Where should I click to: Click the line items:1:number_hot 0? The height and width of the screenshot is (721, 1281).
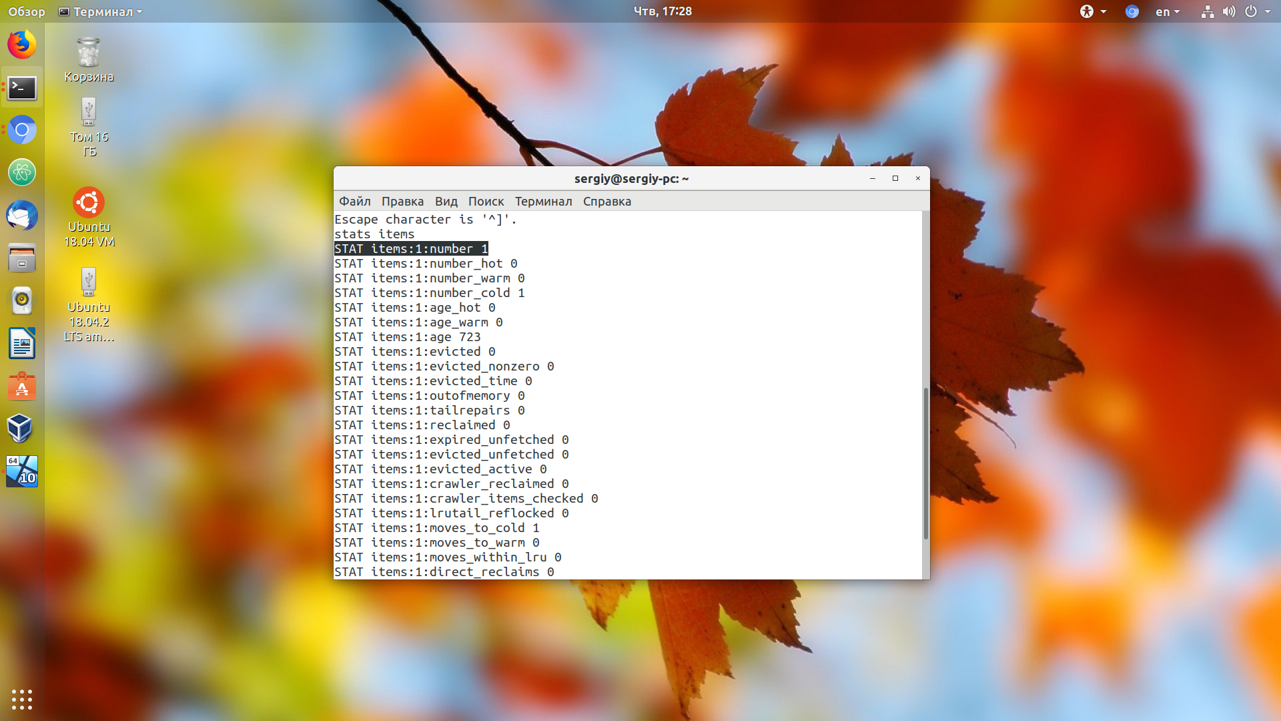(426, 263)
